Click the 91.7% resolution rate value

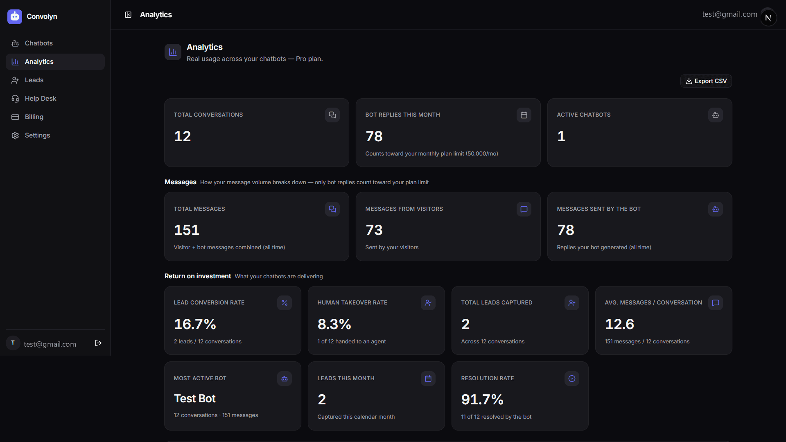coord(482,399)
